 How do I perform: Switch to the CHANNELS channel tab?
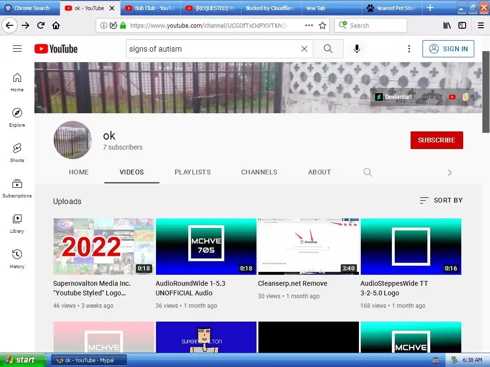click(259, 172)
